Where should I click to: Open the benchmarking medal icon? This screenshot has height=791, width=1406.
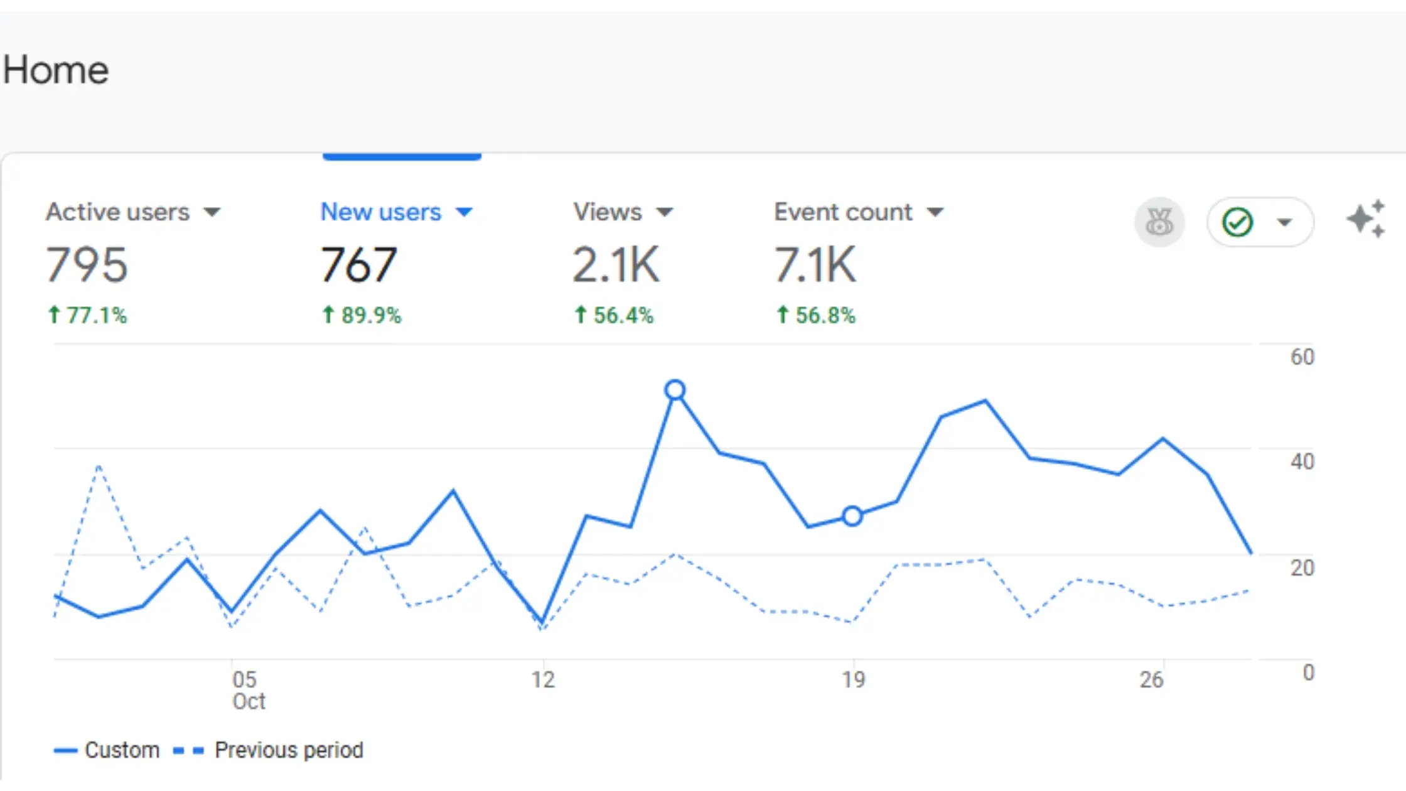pos(1160,222)
